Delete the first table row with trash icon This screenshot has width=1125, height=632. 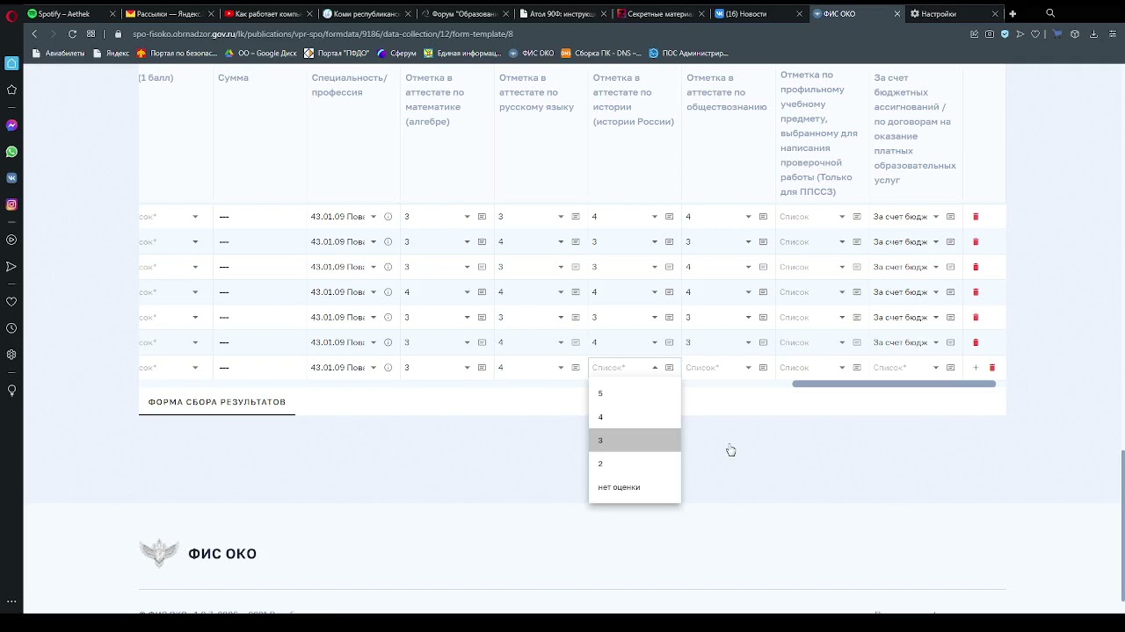(x=975, y=217)
